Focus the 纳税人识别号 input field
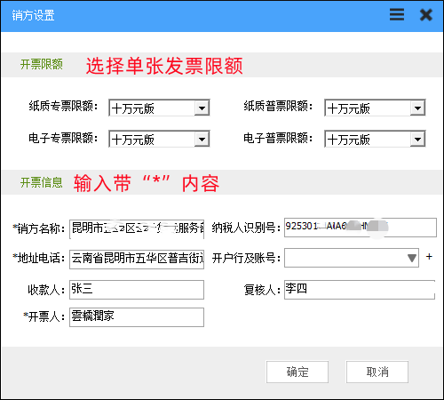 coord(361,228)
